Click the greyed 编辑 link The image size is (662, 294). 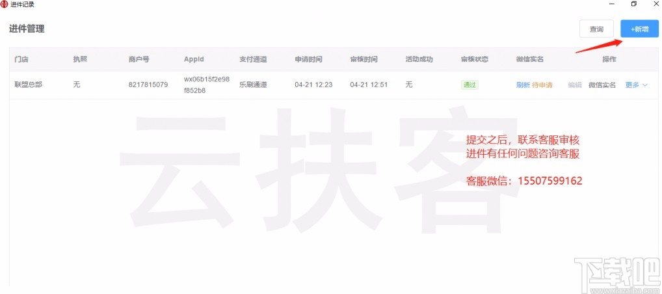click(x=575, y=85)
